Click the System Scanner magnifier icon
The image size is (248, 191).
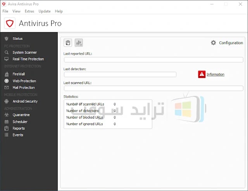tap(7, 52)
